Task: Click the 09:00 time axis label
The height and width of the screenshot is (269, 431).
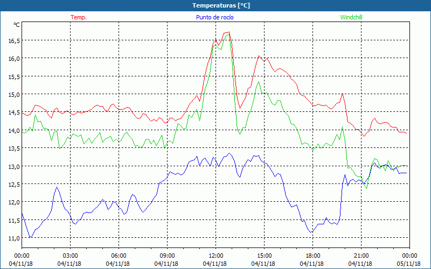Action: coord(167,256)
